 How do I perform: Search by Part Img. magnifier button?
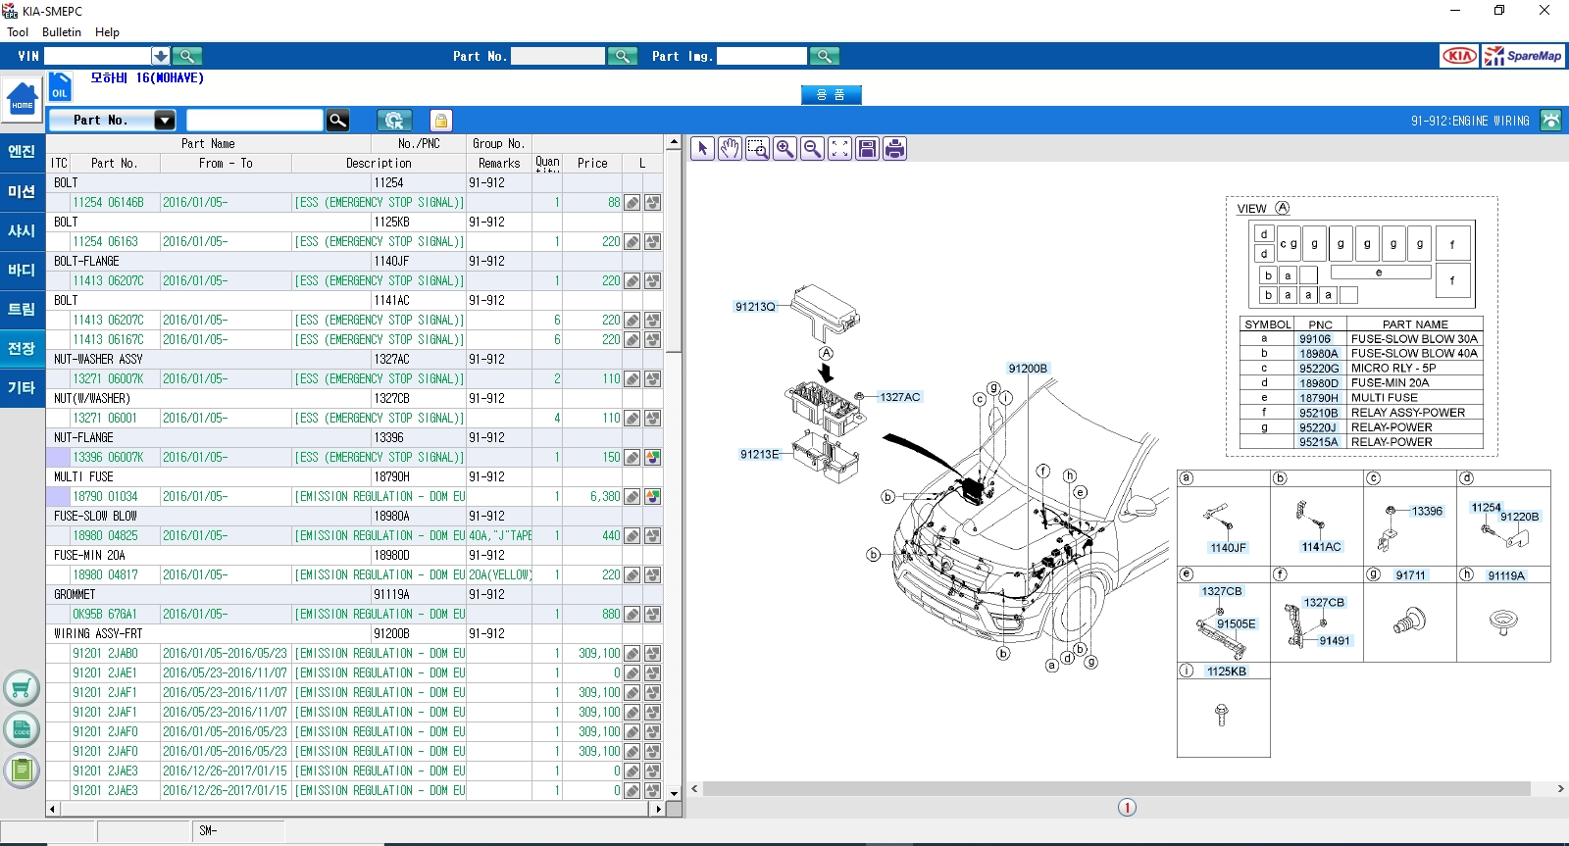[825, 56]
